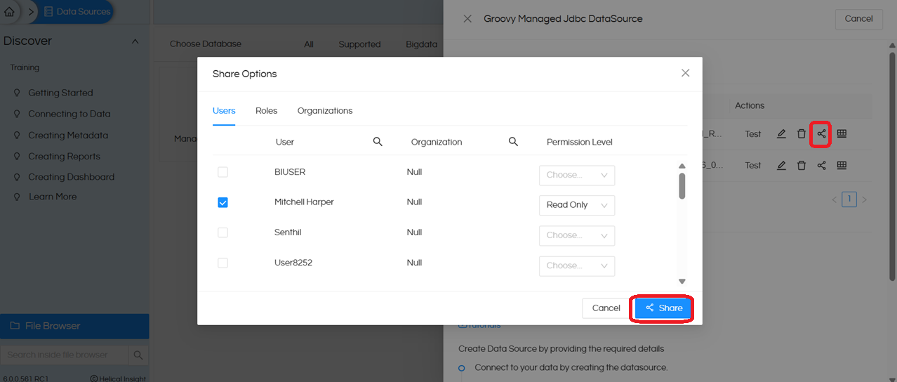The image size is (897, 382).
Task: Click the home icon in breadcrumb
Action: 9,12
